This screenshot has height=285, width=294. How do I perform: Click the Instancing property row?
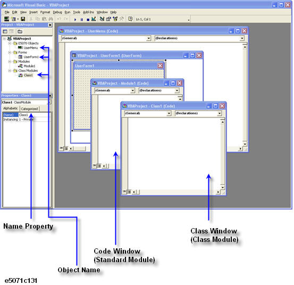pyautogui.click(x=27, y=120)
